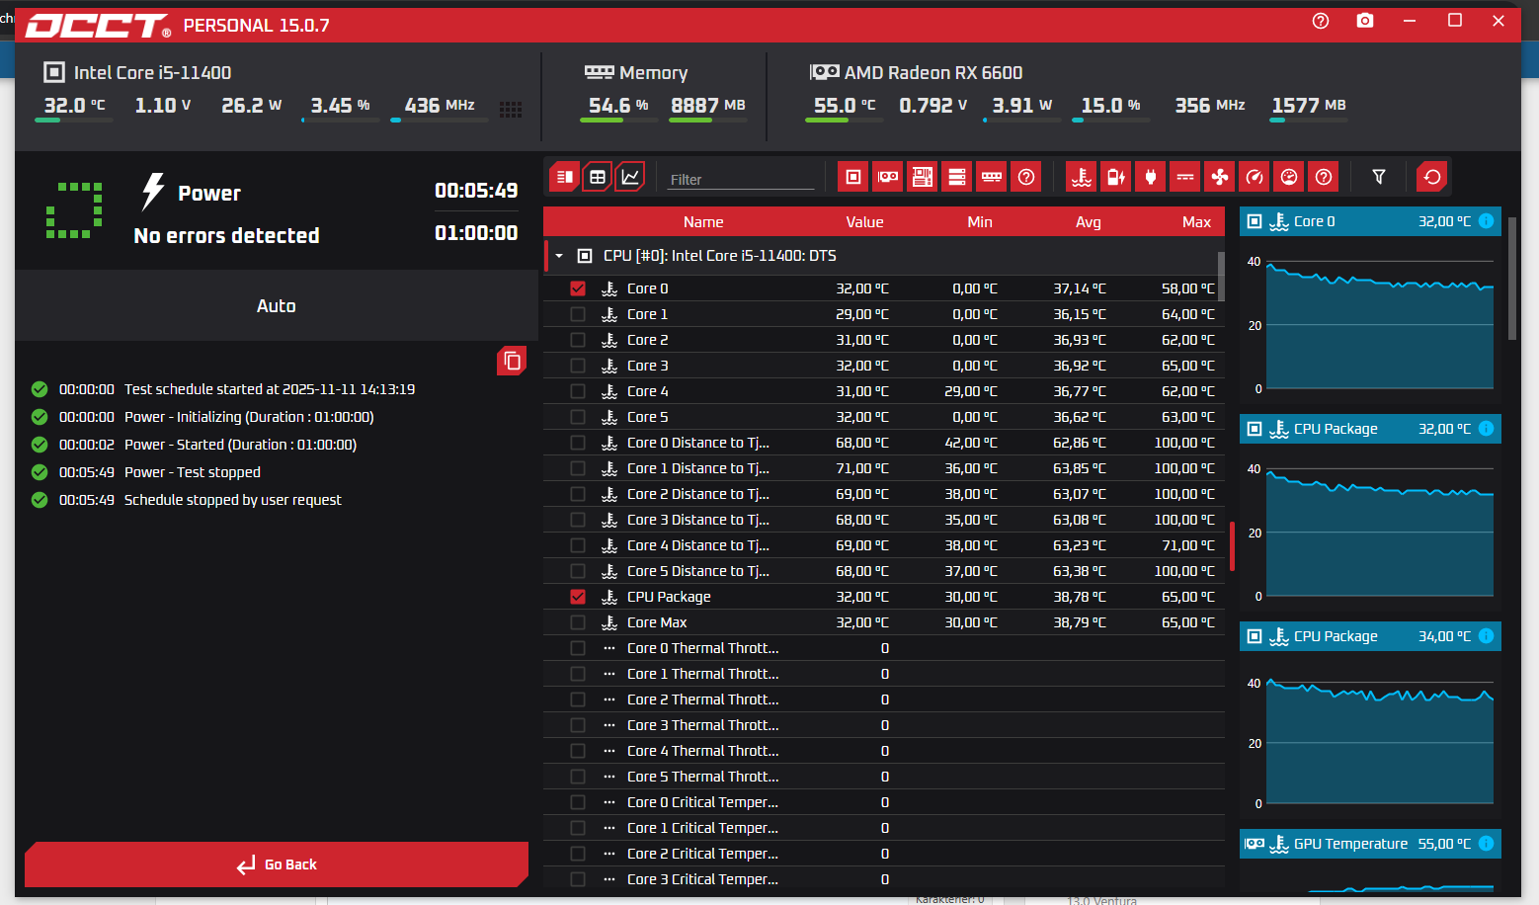Click the 'Test schedule started' log entry
Image resolution: width=1539 pixels, height=905 pixels.
[270, 389]
